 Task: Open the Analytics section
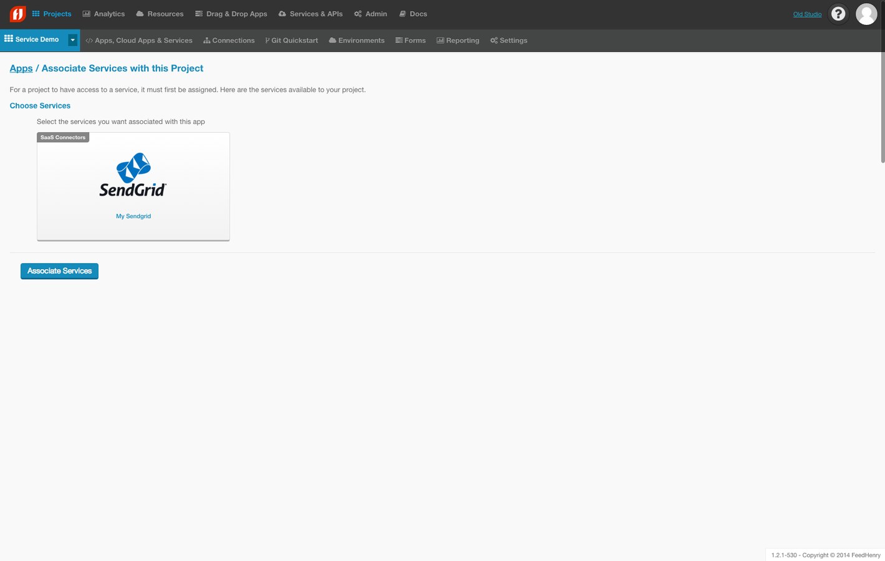coord(103,14)
